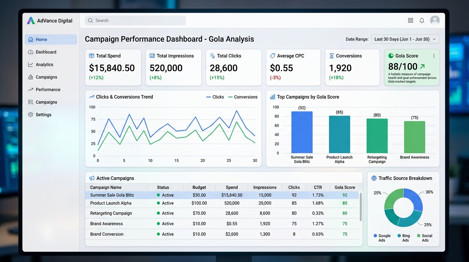Click the Settings gear icon in sidebar

(x=31, y=115)
